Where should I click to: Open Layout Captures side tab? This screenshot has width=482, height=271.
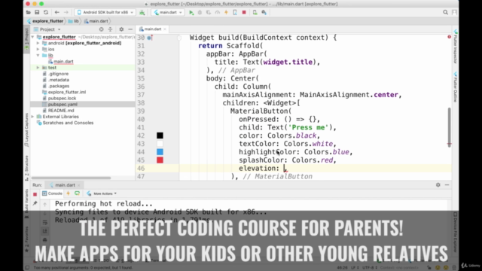[x=27, y=129]
